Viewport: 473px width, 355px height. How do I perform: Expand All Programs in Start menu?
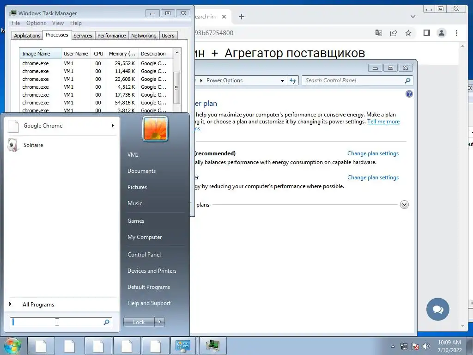coord(61,304)
